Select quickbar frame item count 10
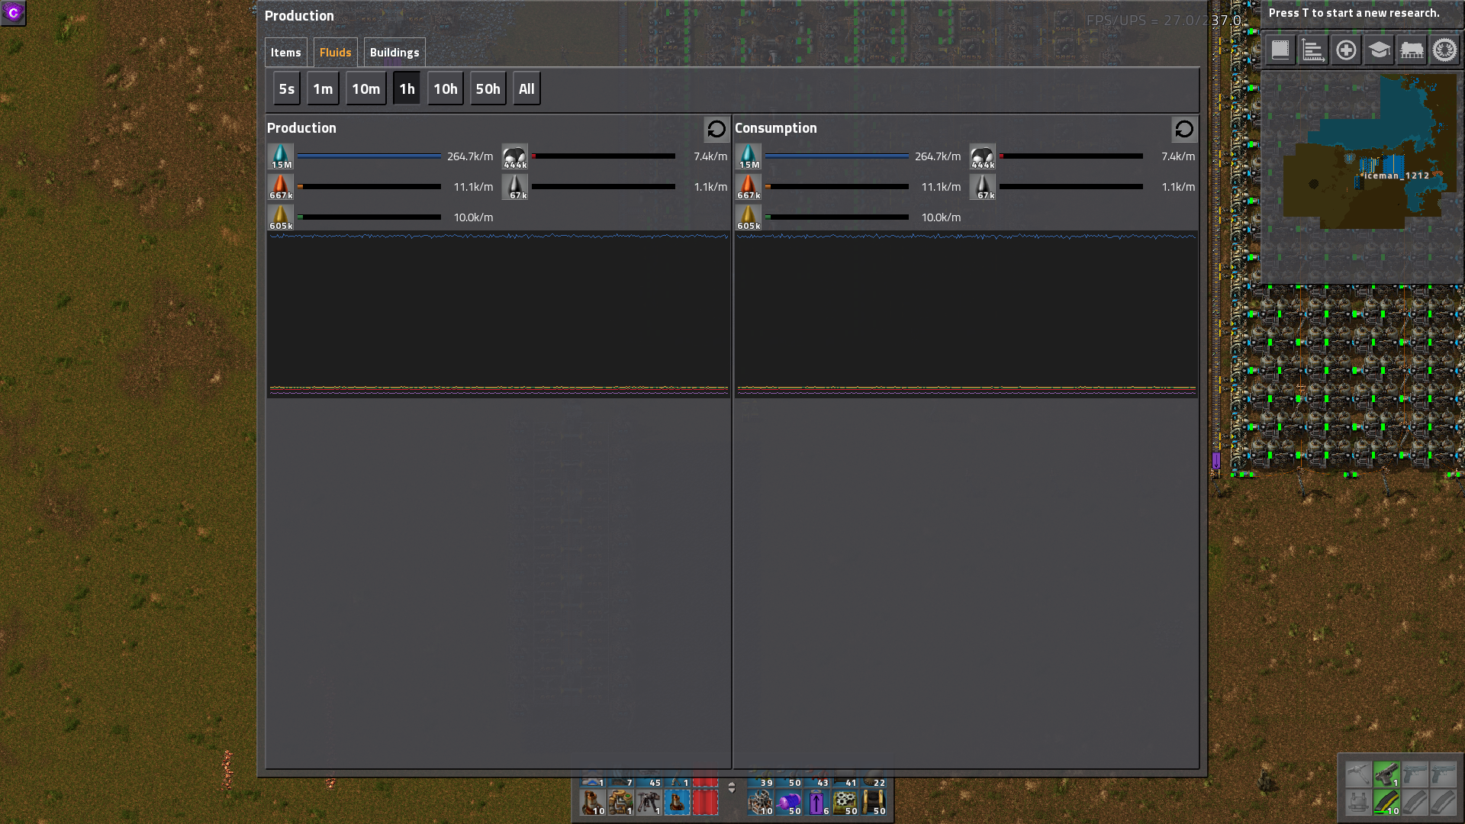 pyautogui.click(x=761, y=803)
